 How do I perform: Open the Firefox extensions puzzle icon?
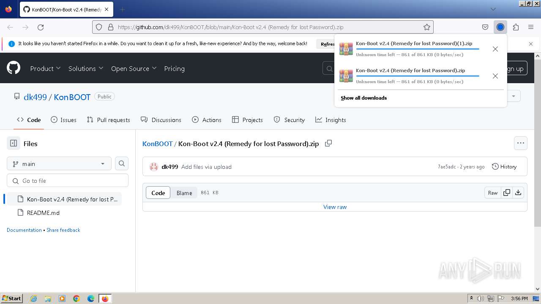tap(516, 27)
